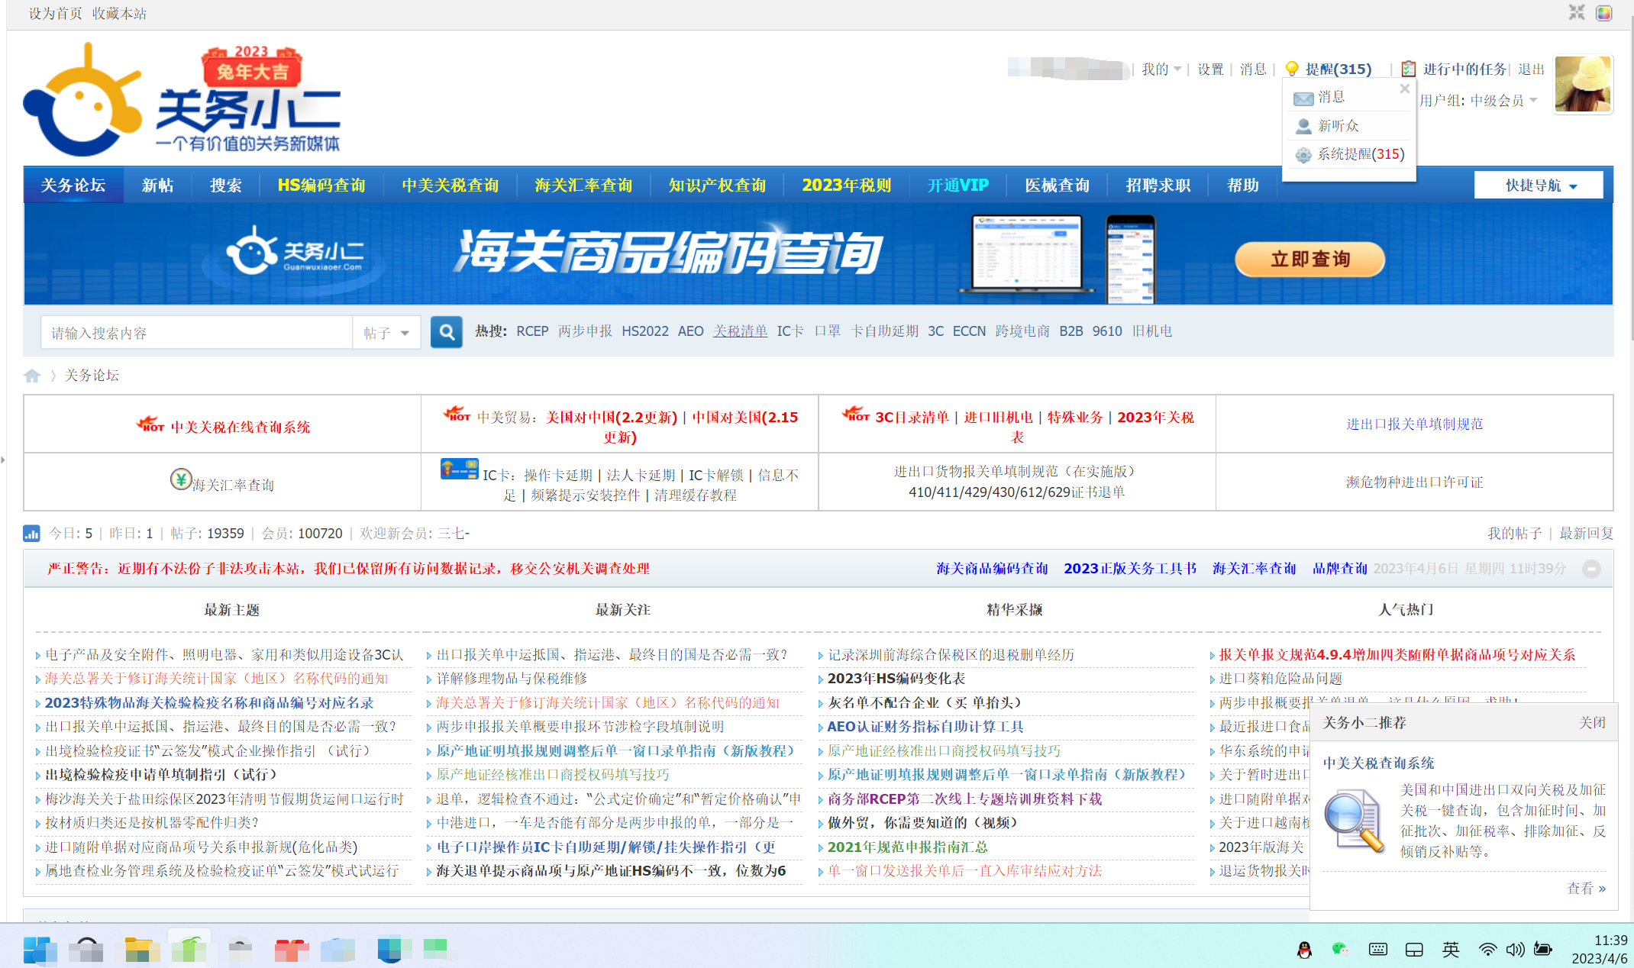
Task: Open post 2021年规范申报指南汇总
Action: click(x=907, y=847)
